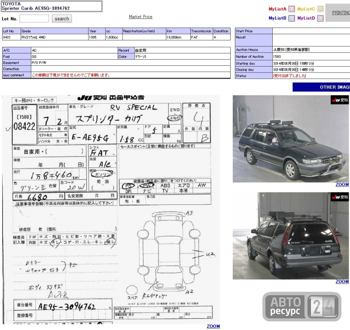Screen dimensions: 350x330
Task: Open the OTHER IMAGE banner
Action: tap(321, 87)
